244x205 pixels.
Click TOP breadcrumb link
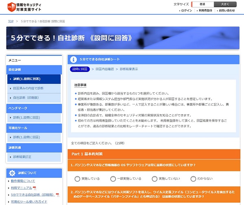click(x=11, y=21)
